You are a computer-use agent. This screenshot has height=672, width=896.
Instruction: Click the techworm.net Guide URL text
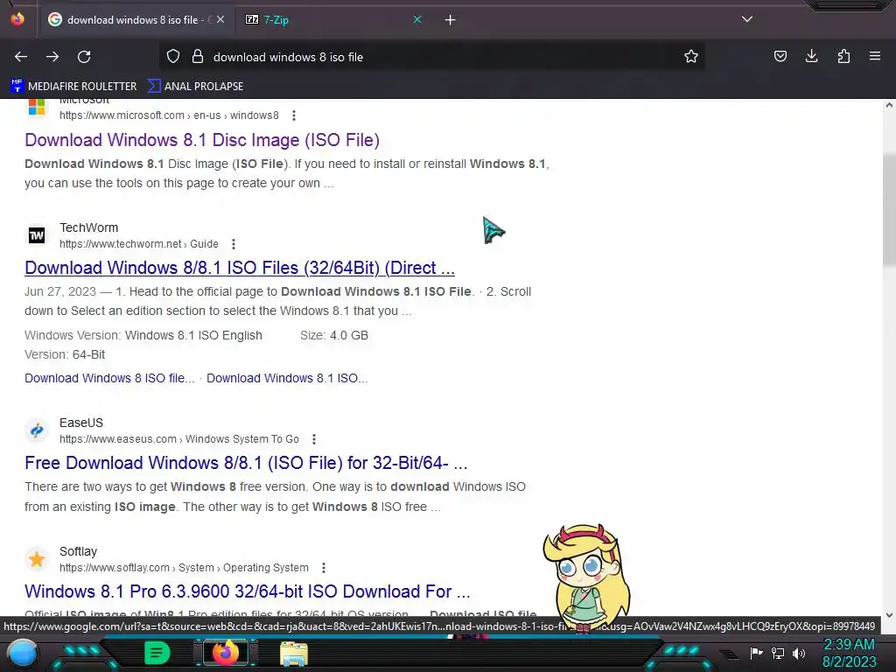coord(139,244)
